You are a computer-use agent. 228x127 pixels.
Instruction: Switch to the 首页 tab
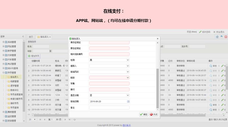31,37
